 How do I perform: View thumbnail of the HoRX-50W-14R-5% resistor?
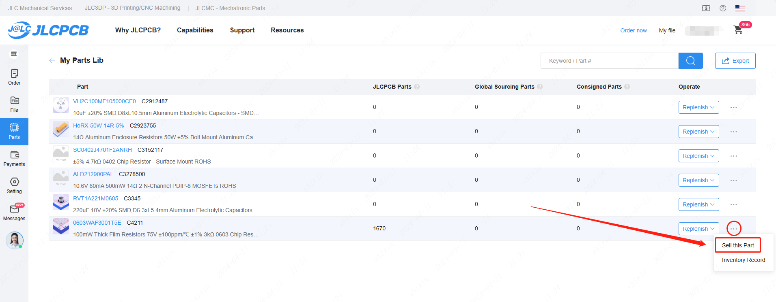click(x=61, y=130)
